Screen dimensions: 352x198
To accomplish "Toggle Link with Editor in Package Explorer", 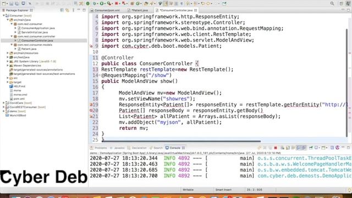I will click(x=67, y=10).
